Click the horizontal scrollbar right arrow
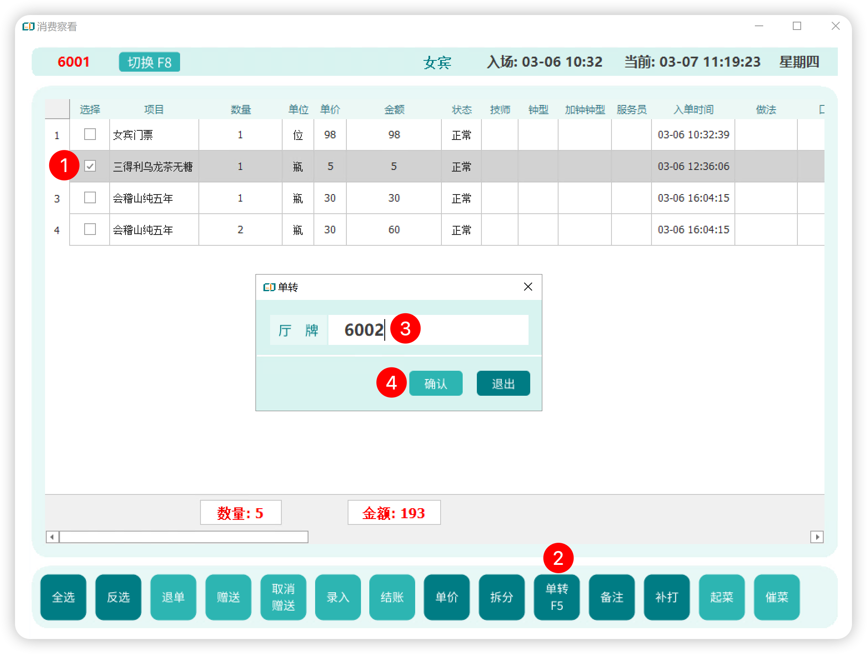 (817, 537)
